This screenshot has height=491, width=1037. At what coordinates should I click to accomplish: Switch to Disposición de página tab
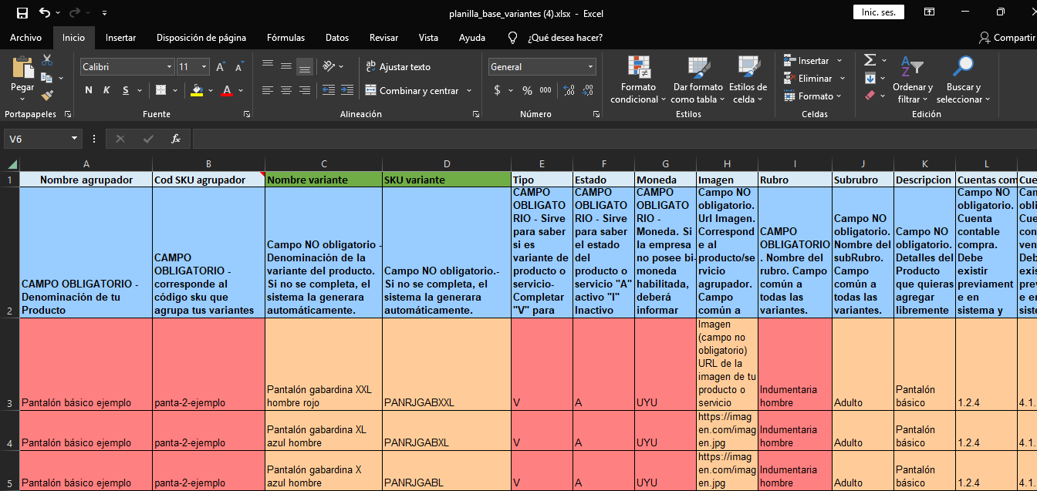click(201, 38)
